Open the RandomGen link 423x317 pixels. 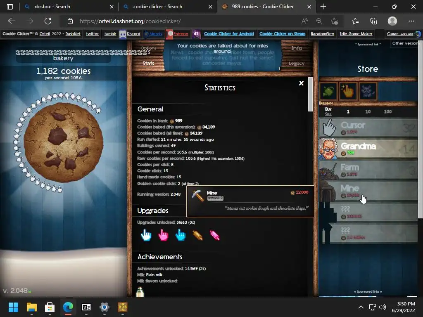tap(322, 34)
